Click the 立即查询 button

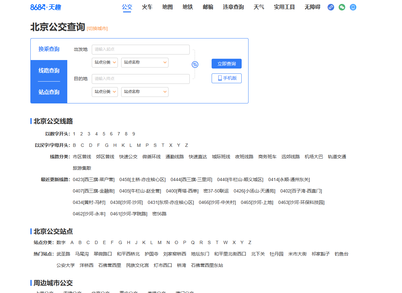227,64
